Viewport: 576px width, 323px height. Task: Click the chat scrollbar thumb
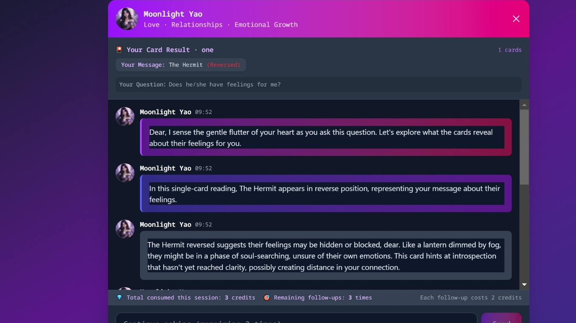click(524, 147)
